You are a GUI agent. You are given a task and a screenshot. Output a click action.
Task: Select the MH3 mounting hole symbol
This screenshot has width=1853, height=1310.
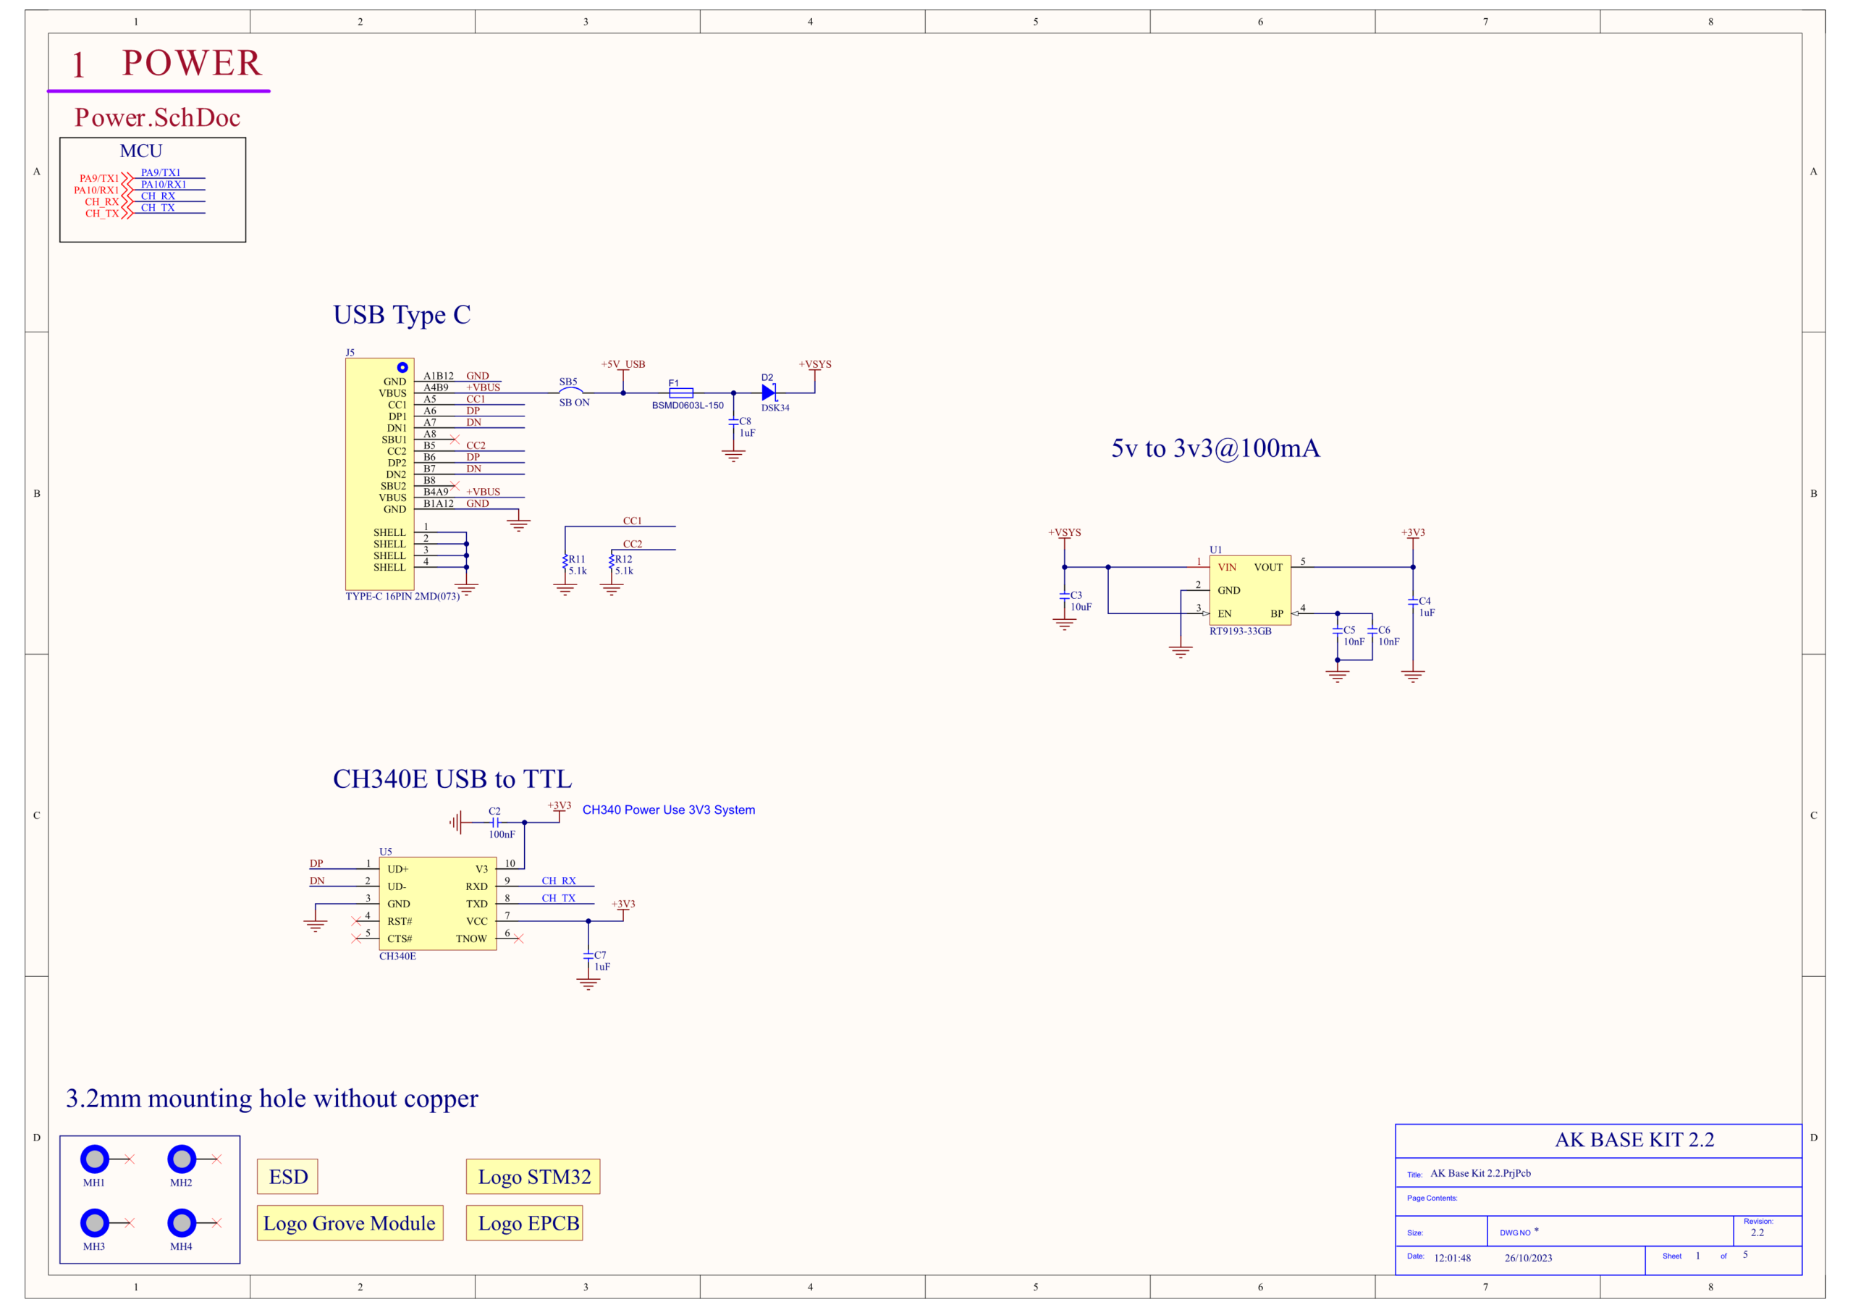[96, 1223]
